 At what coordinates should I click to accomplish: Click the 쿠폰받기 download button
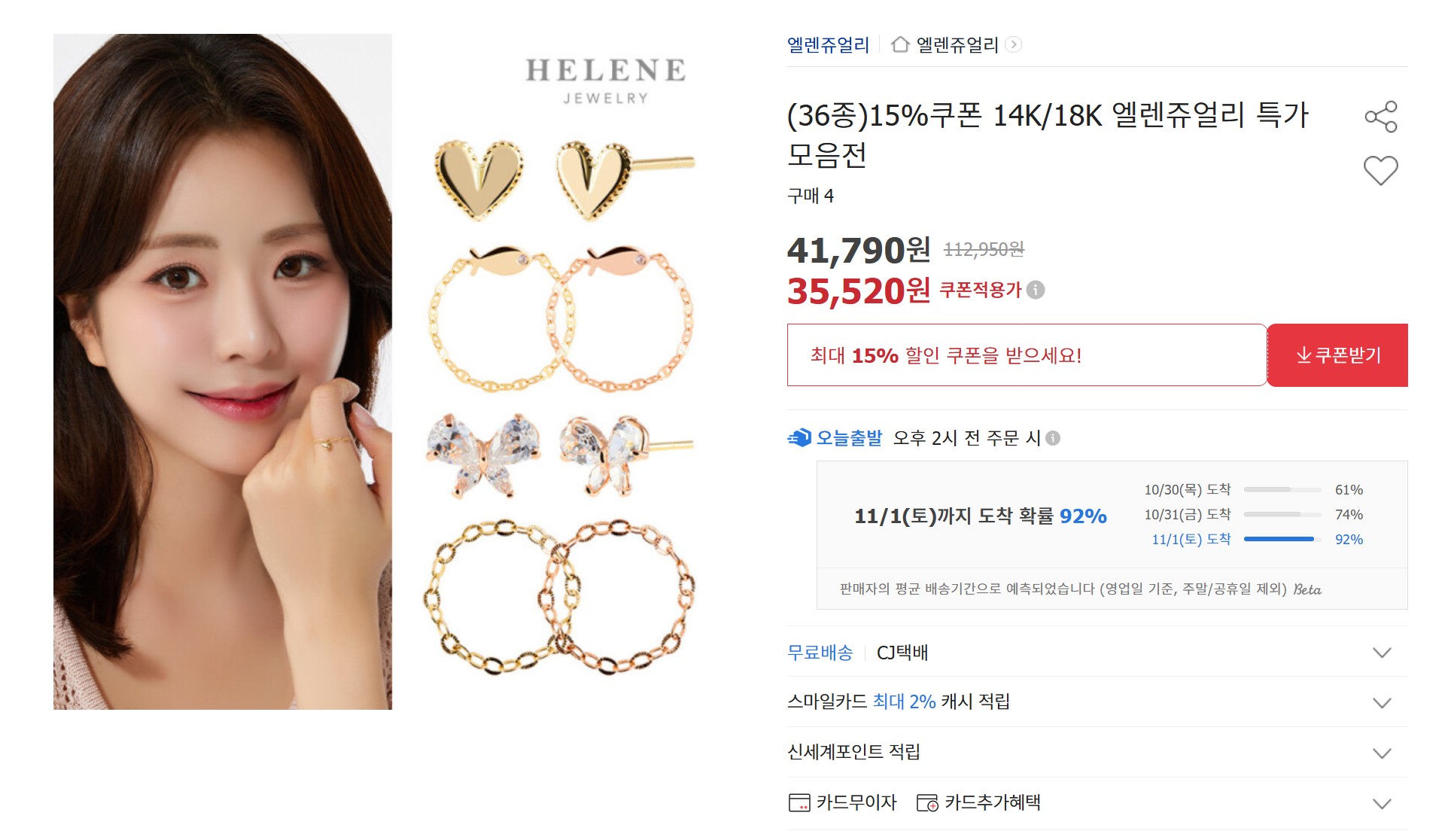click(x=1338, y=355)
